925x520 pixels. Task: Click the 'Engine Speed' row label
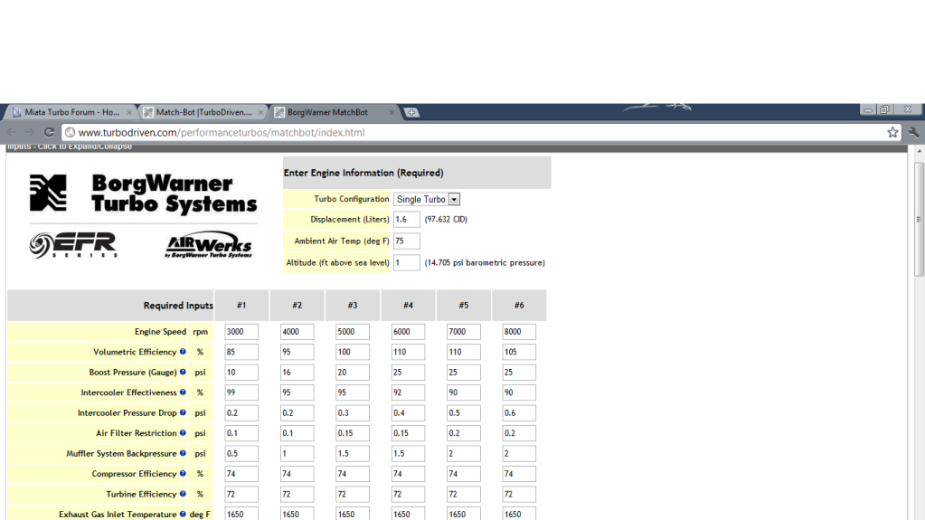tap(160, 332)
